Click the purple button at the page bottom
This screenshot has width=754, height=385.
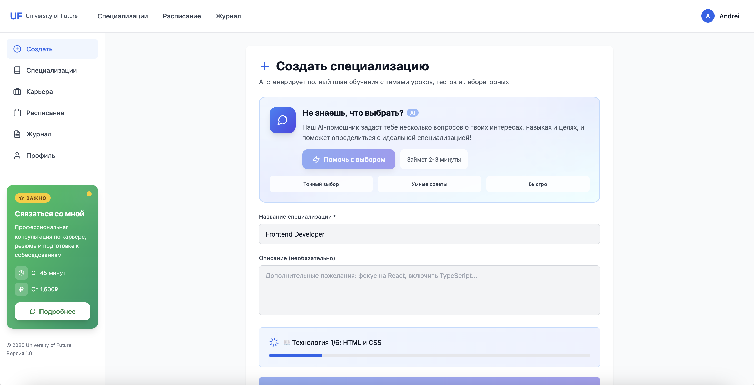pos(429,381)
